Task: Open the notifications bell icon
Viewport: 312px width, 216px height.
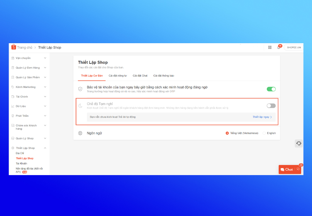Action: pyautogui.click(x=279, y=47)
